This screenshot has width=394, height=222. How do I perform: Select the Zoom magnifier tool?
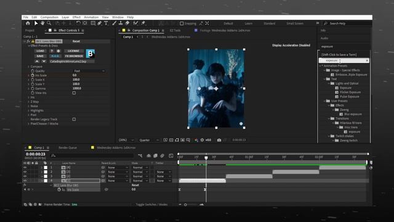pos(49,23)
